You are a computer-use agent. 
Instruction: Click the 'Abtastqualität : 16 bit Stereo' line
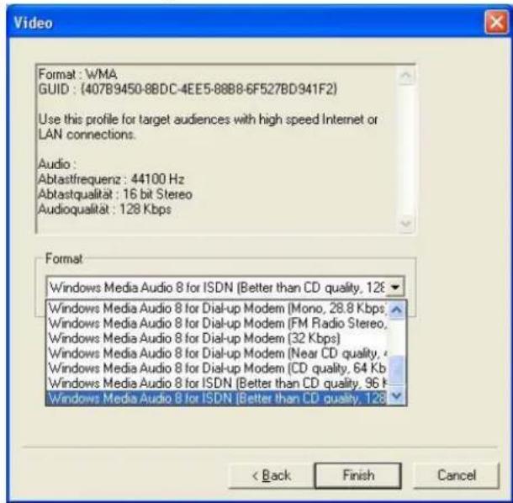115,194
